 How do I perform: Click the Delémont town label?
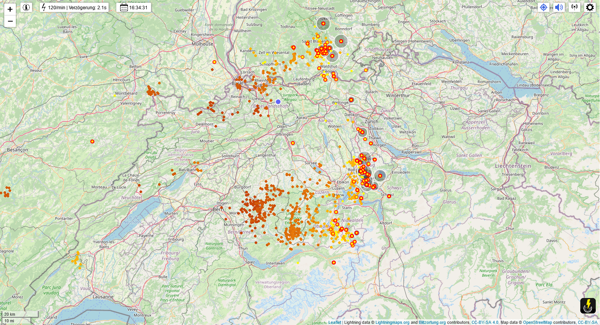(x=205, y=124)
